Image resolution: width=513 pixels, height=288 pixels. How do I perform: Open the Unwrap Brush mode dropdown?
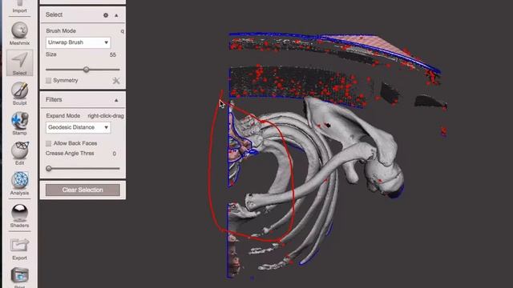(79, 42)
